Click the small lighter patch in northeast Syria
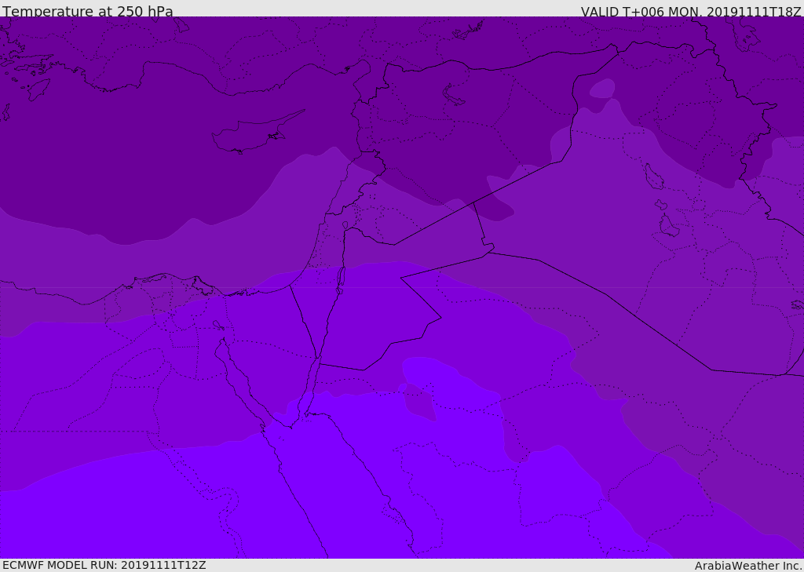This screenshot has height=572, width=804. pos(602,89)
